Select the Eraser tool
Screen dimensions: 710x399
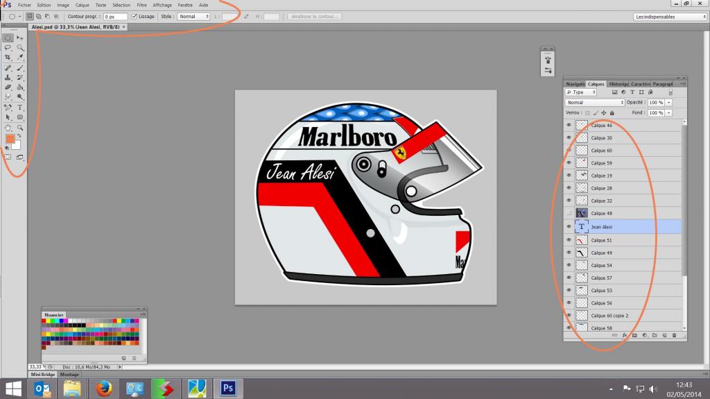coord(8,87)
